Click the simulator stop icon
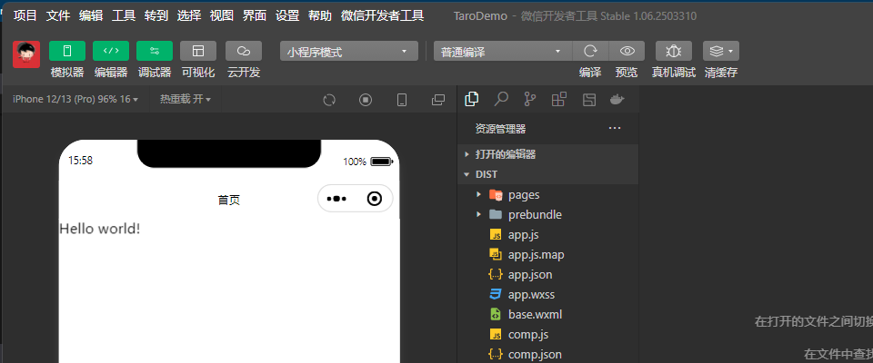This screenshot has height=363, width=873. (x=366, y=100)
